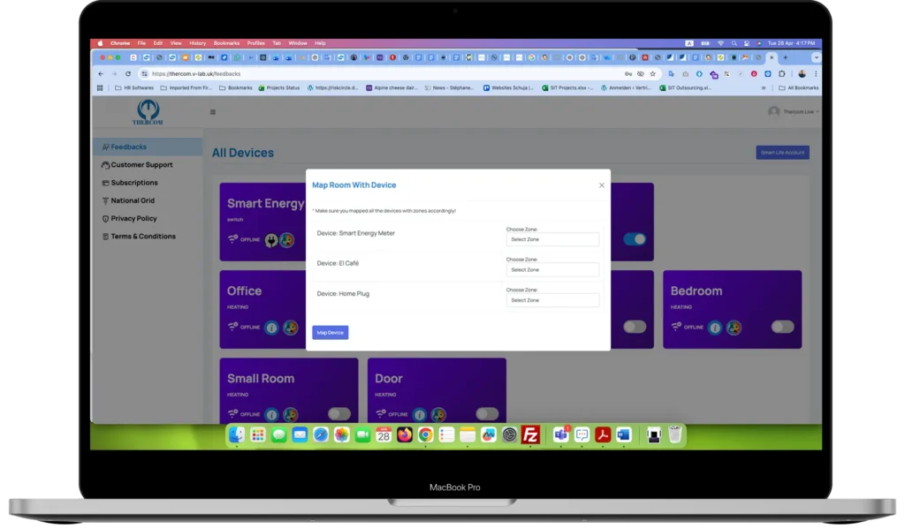
Task: Open the color wheel icon on Office card
Action: click(290, 328)
